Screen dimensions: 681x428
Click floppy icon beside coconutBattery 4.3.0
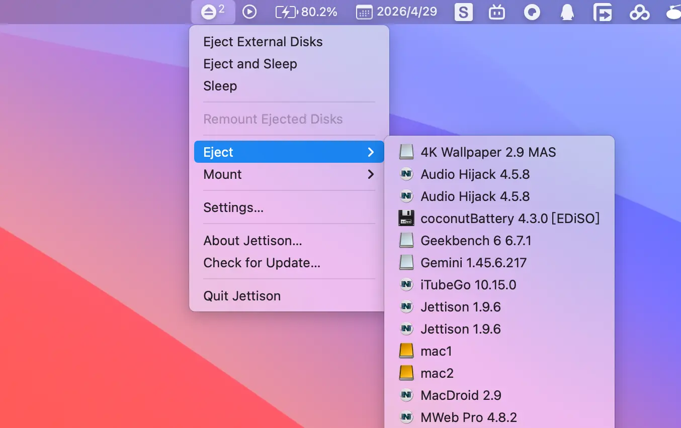pyautogui.click(x=406, y=219)
